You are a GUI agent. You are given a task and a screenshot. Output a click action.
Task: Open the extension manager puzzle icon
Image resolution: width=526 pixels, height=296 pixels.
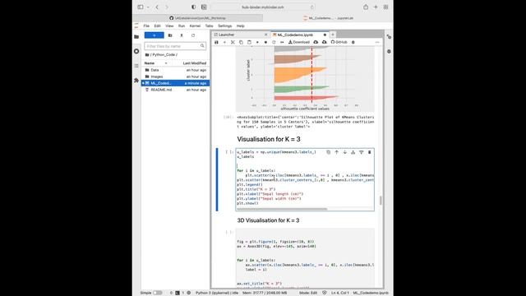pyautogui.click(x=136, y=81)
